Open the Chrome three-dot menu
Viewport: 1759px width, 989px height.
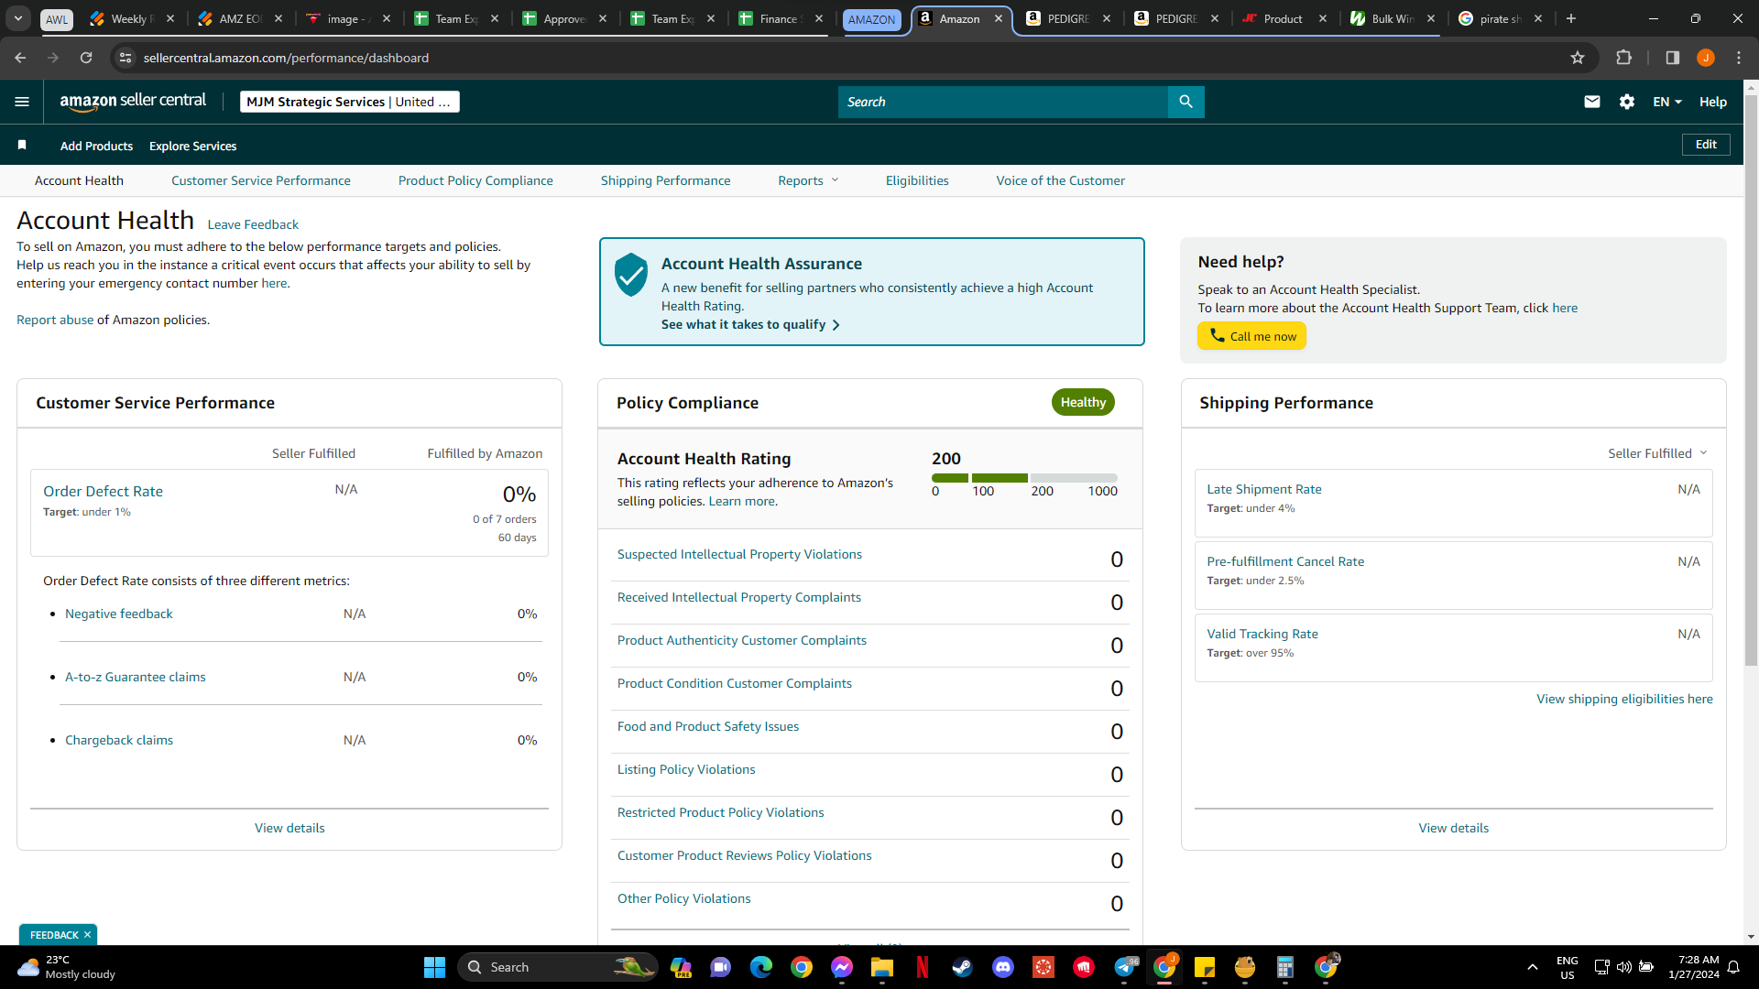pyautogui.click(x=1739, y=58)
